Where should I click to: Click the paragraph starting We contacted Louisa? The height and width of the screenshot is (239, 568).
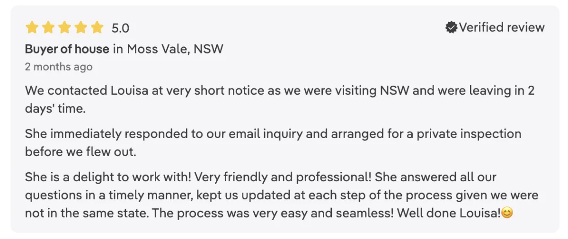pos(280,99)
